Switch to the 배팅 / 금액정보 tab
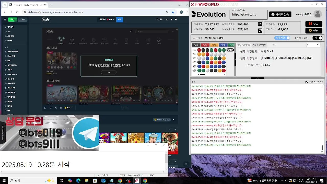The height and width of the screenshot is (184, 327). click(259, 45)
